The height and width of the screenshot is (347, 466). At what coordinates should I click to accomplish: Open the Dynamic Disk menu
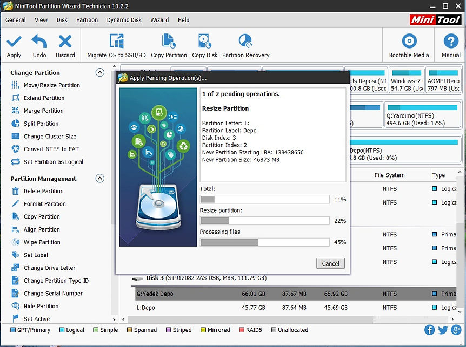pos(124,20)
